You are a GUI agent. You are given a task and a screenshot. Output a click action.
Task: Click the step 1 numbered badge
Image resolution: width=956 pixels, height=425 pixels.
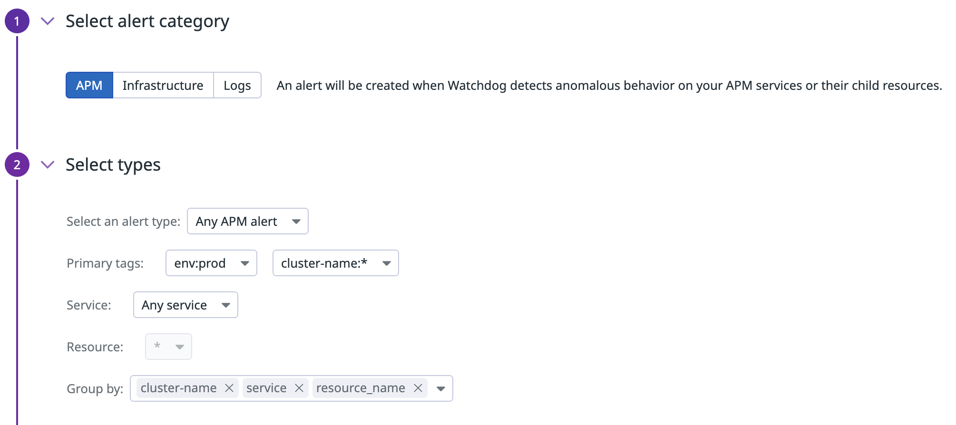[x=17, y=21]
